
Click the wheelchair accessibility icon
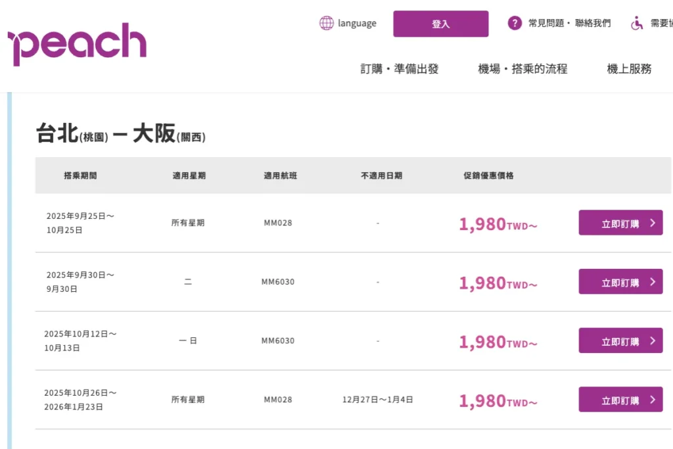(x=637, y=23)
